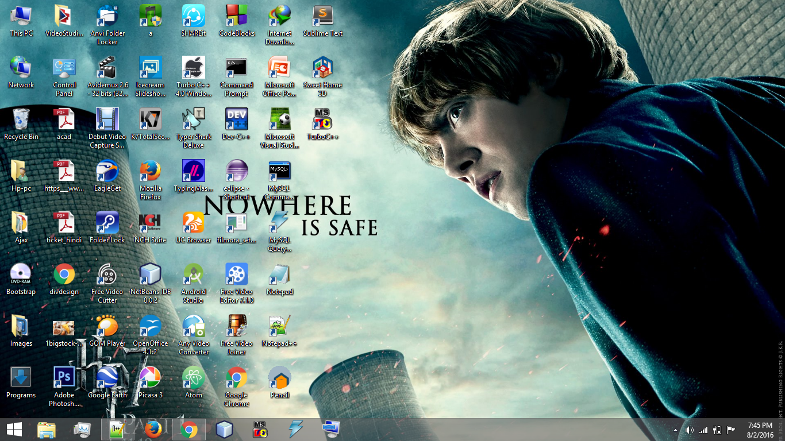Open the Network desktop icon

(x=21, y=73)
